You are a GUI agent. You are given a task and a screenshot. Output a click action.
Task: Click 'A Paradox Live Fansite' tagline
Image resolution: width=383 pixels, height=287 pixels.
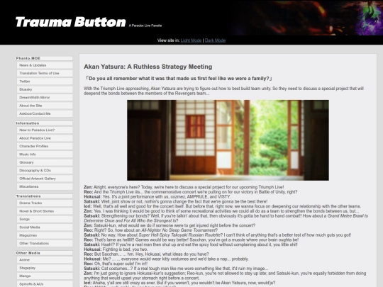pyautogui.click(x=145, y=26)
